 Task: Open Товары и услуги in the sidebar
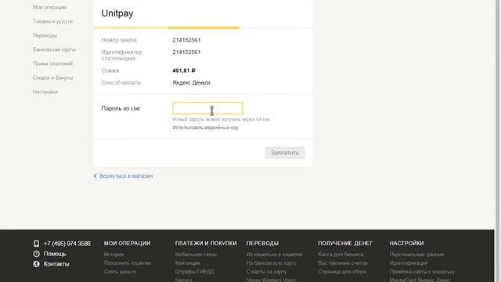(52, 21)
